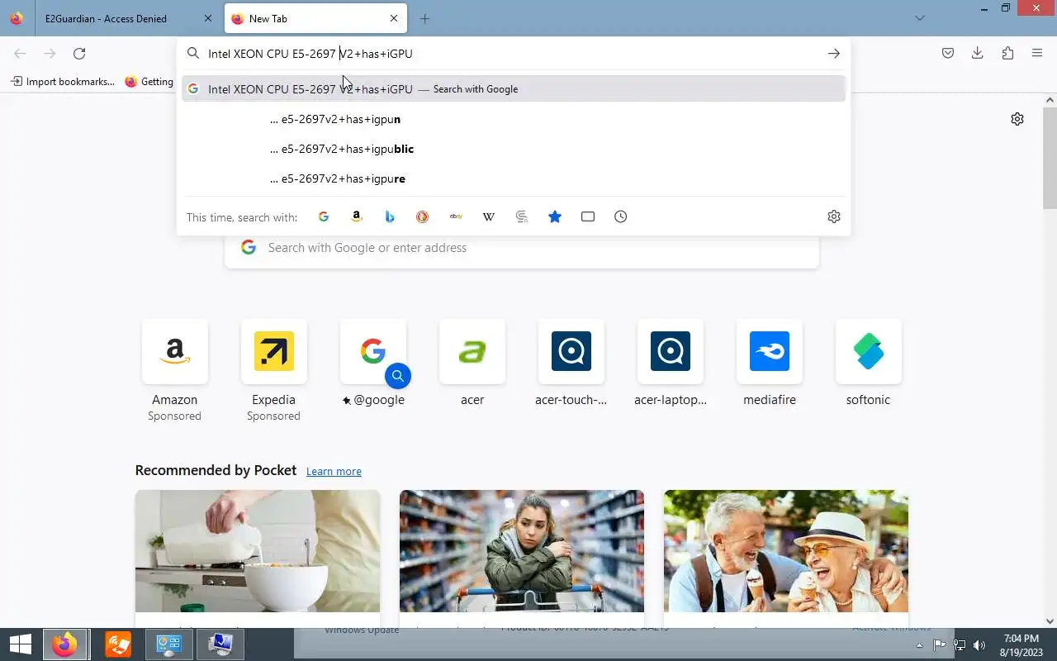Select Search with Google suggestion row
This screenshot has width=1057, height=661.
click(x=514, y=89)
